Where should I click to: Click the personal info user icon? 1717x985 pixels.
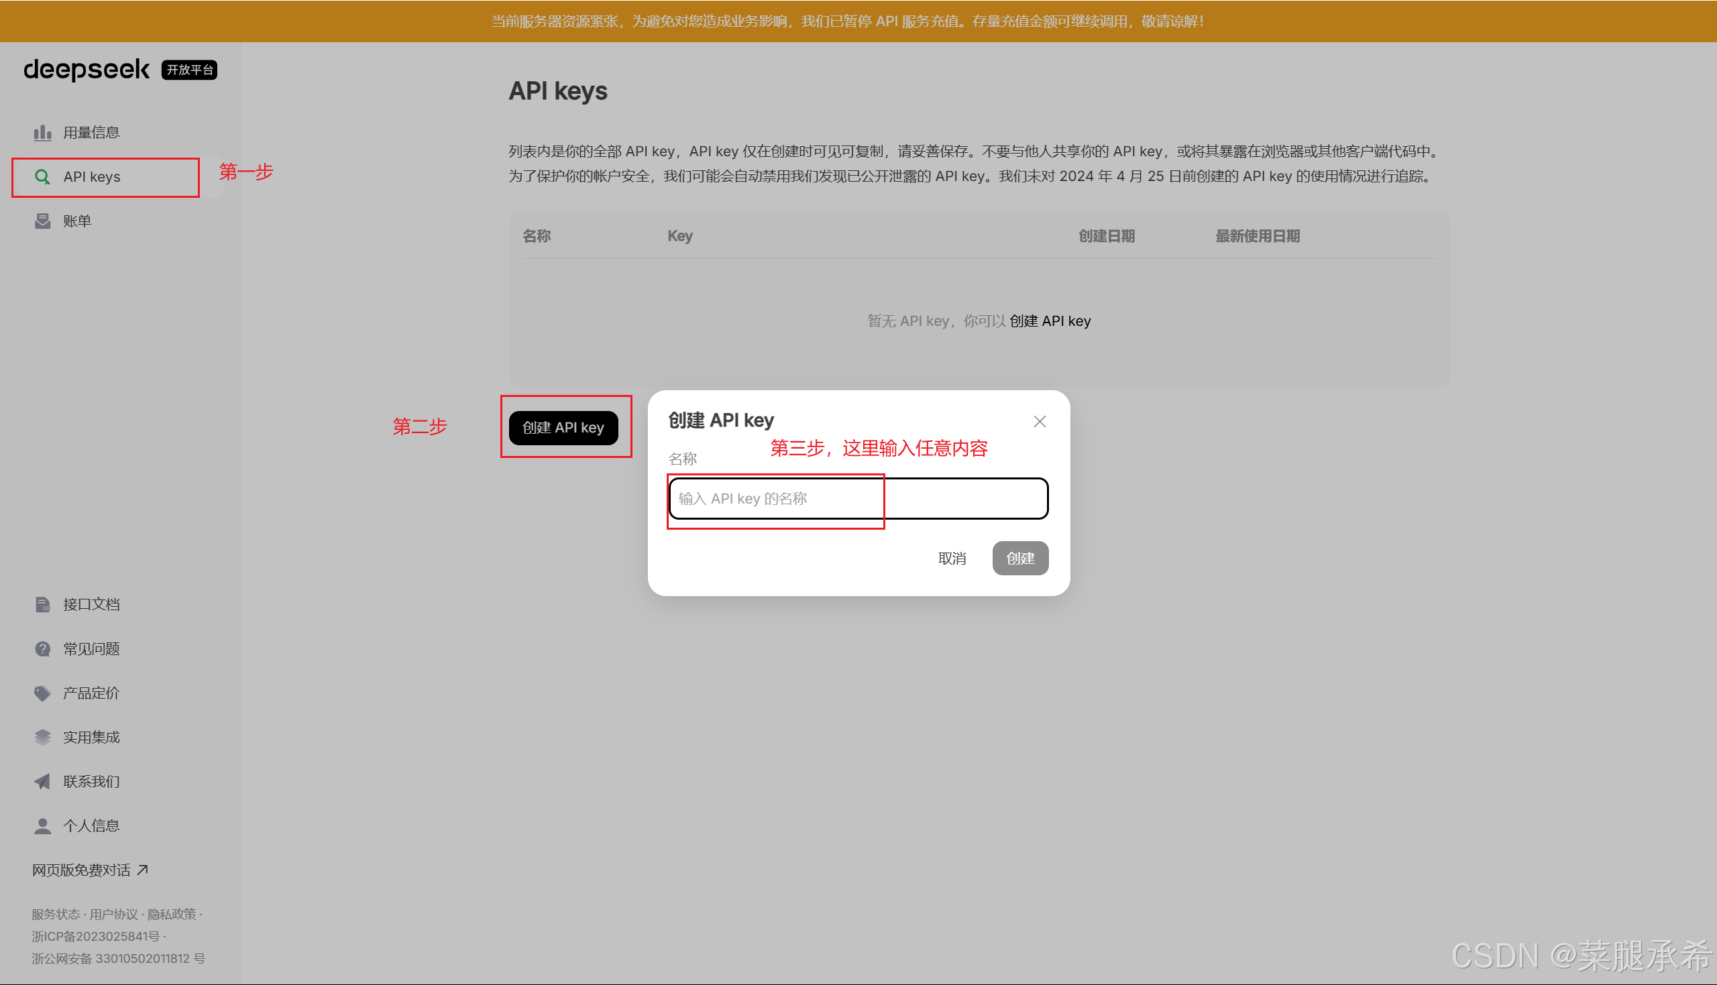43,826
